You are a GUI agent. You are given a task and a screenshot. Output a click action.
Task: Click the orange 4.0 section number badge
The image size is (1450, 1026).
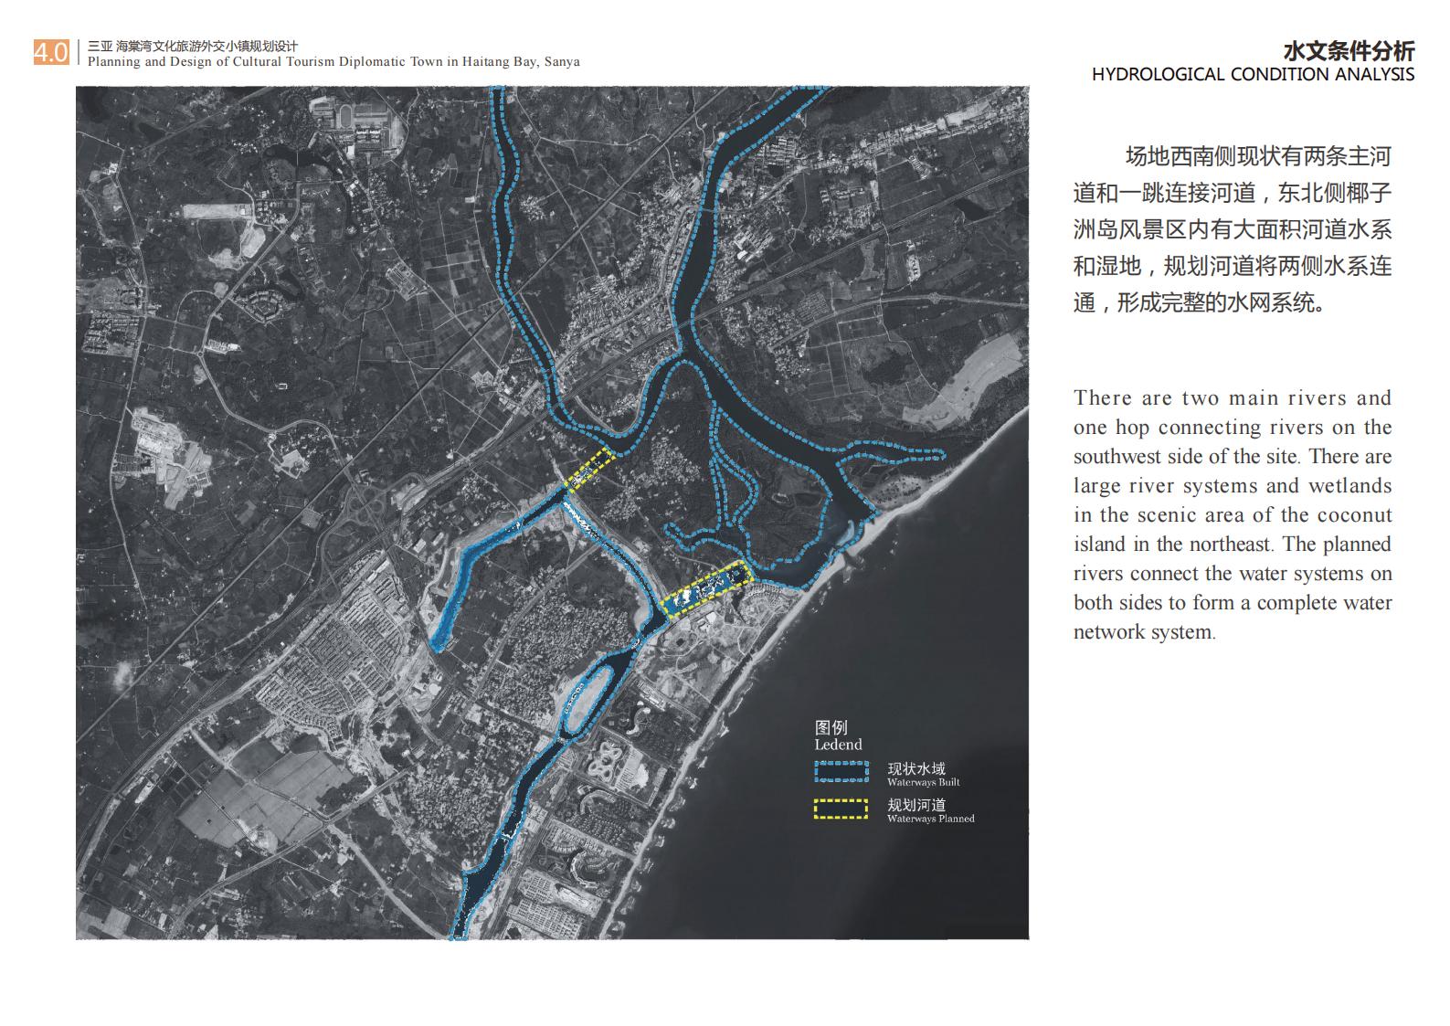point(51,52)
